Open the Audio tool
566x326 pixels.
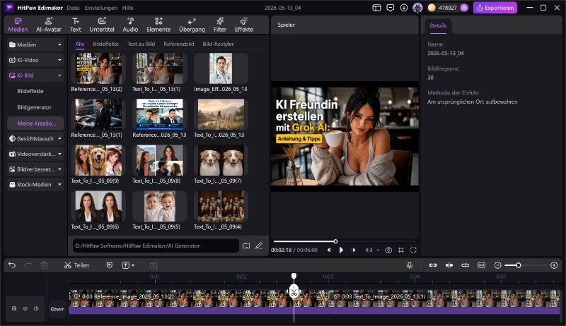tap(130, 25)
